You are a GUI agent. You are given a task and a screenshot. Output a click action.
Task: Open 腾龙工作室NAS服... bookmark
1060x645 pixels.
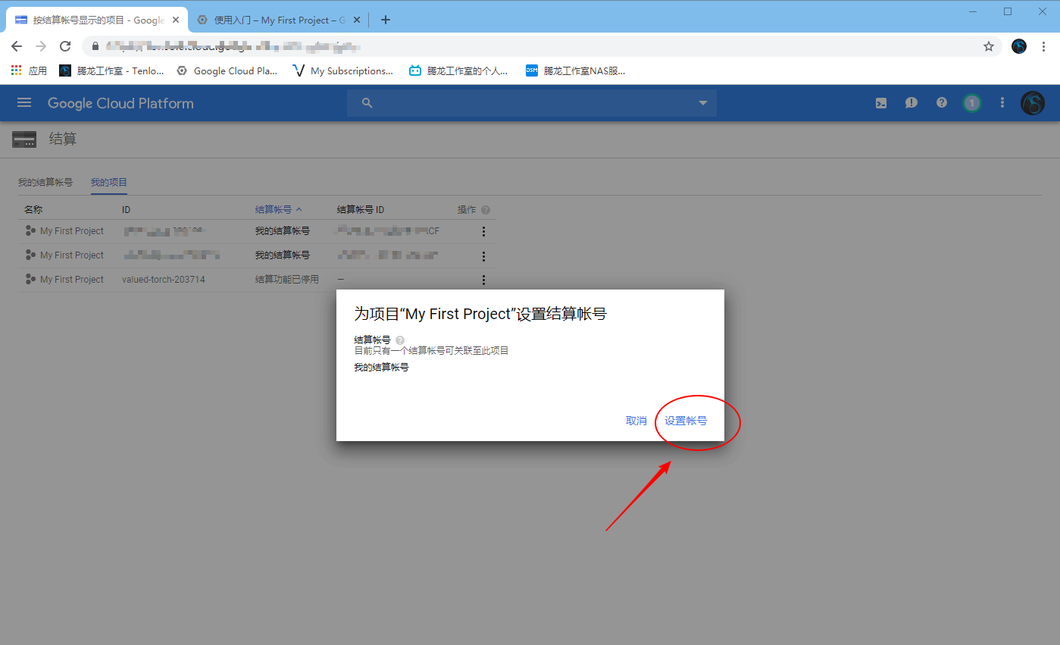(576, 70)
